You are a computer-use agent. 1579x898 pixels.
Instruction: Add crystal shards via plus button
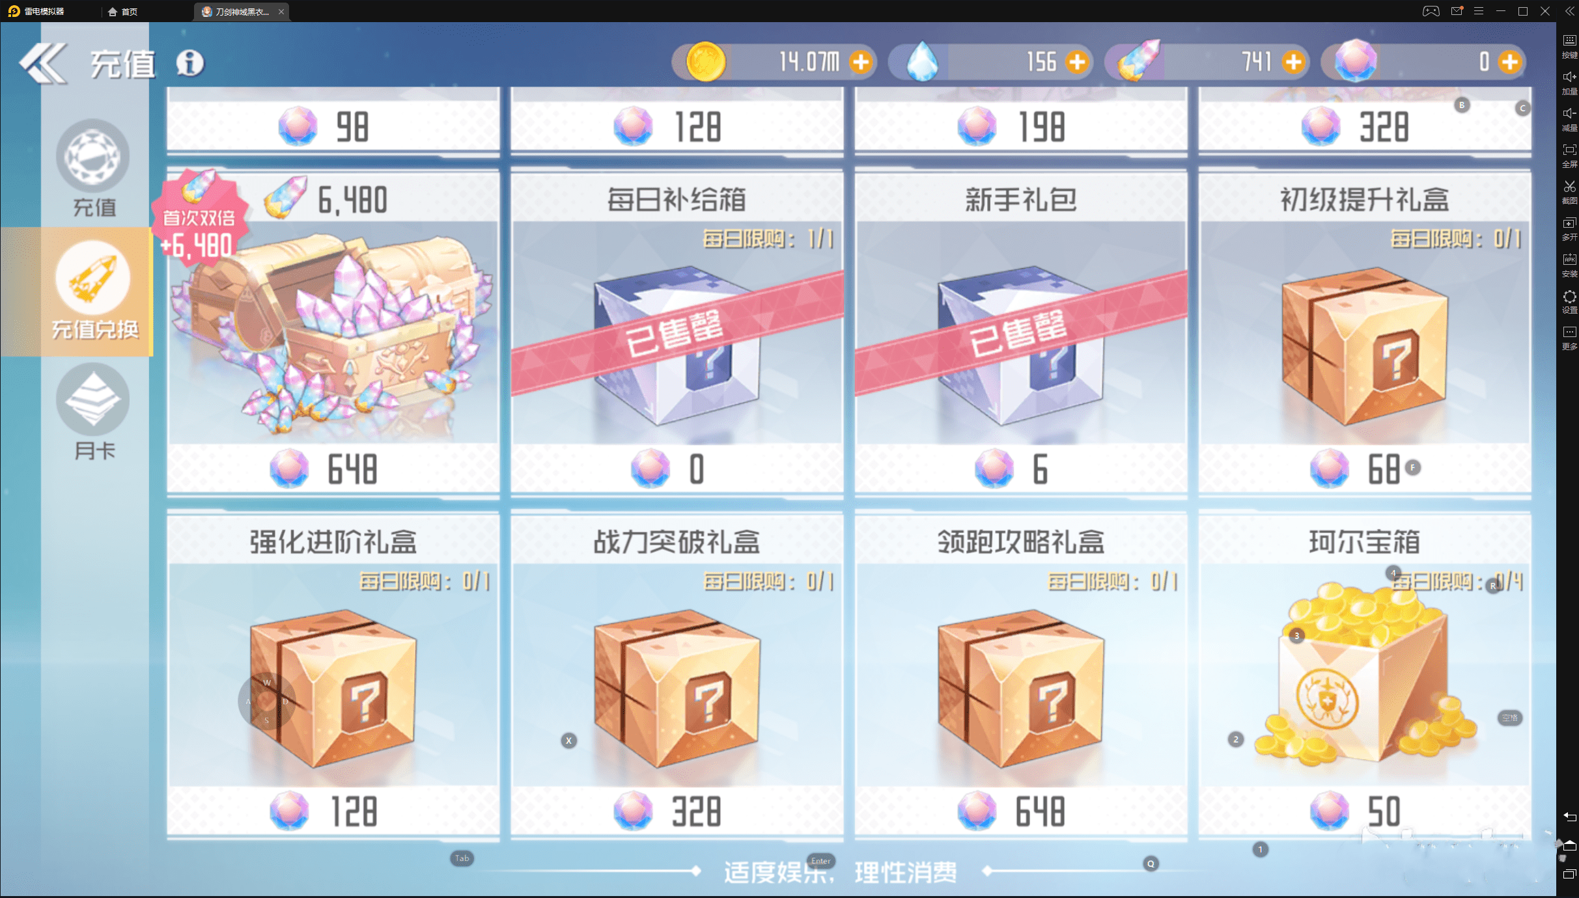coord(1294,62)
